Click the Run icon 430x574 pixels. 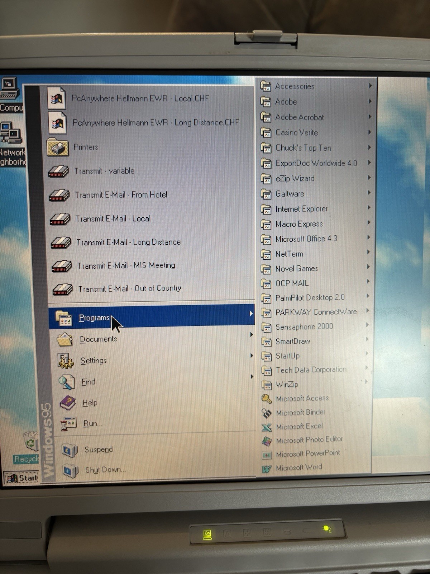pyautogui.click(x=68, y=424)
